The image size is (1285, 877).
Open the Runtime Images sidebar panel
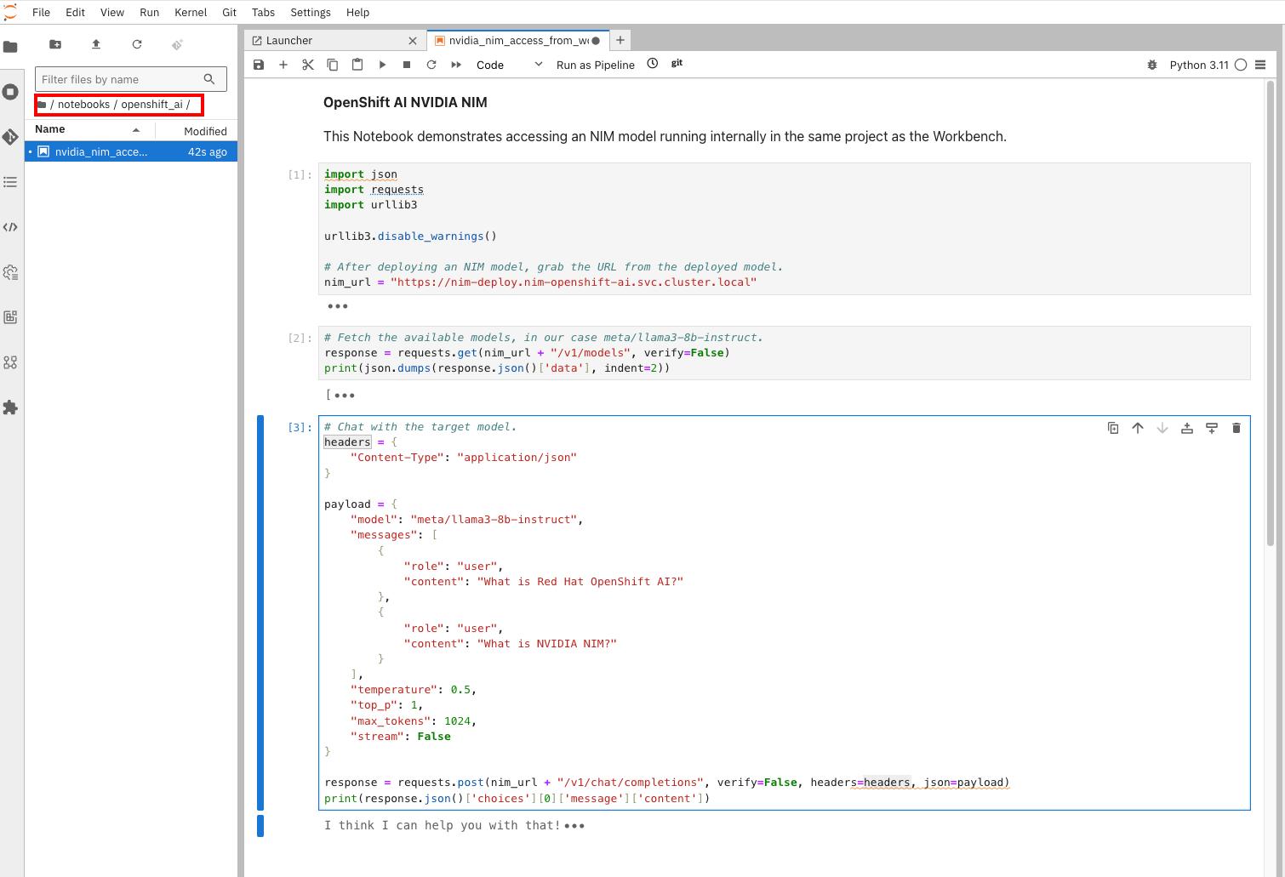(x=10, y=317)
